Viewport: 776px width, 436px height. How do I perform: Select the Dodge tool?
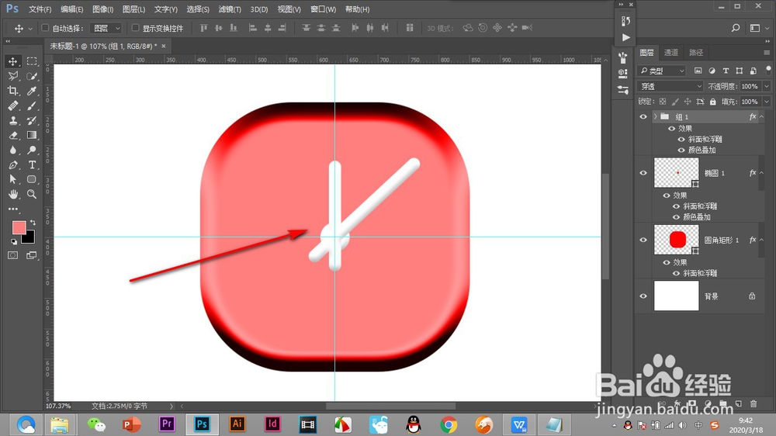(32, 150)
